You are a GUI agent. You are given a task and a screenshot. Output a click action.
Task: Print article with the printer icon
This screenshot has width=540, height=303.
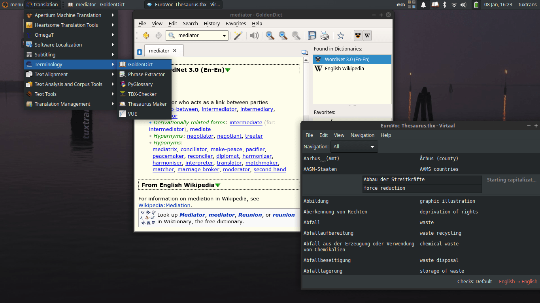[325, 36]
